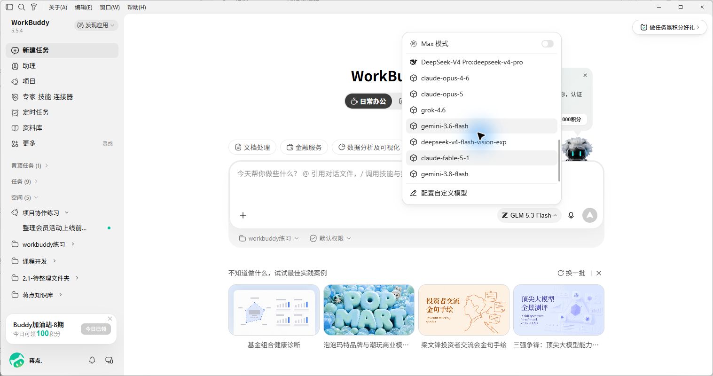Click the microphone voice input icon
713x376 pixels.
571,215
